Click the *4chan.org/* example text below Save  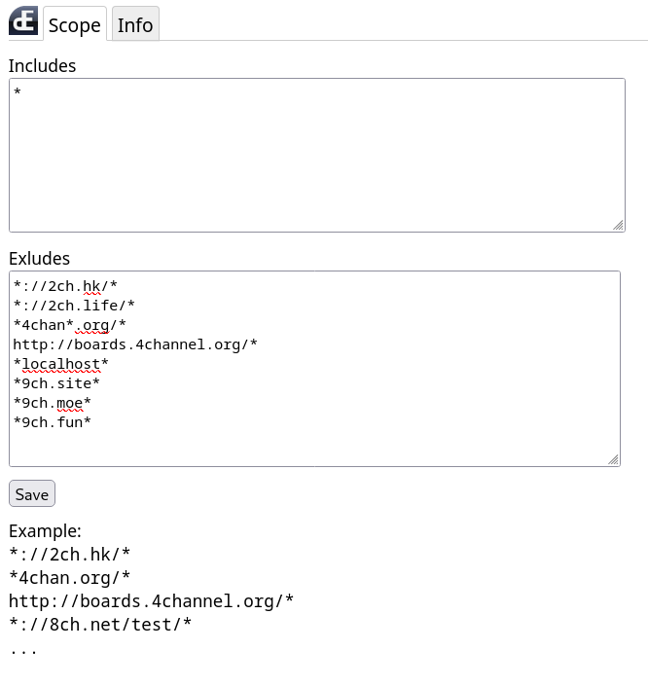tap(70, 577)
